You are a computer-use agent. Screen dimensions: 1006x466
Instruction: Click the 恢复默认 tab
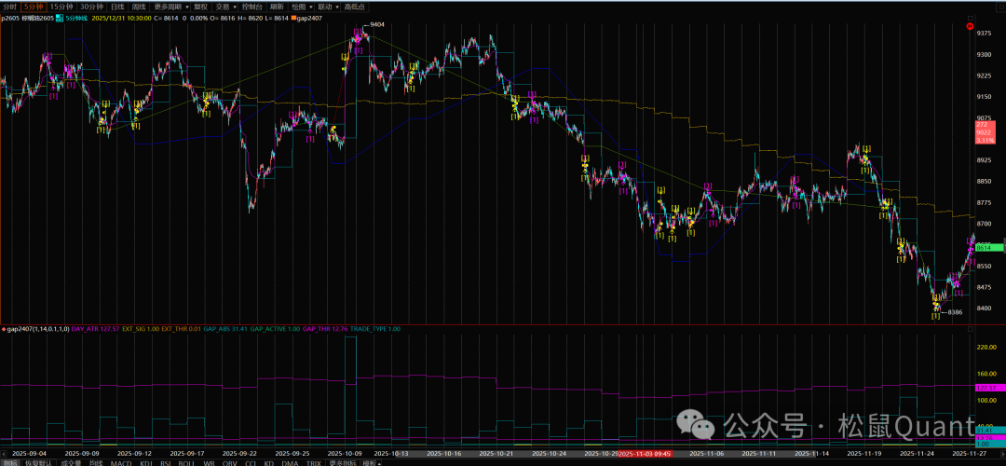(38, 462)
